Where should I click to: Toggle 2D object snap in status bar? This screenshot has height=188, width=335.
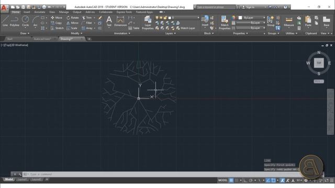click(273, 180)
